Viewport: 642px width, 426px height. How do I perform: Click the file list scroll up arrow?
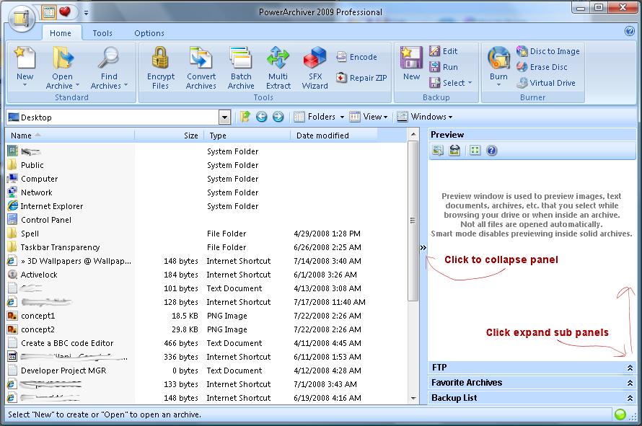coord(413,134)
